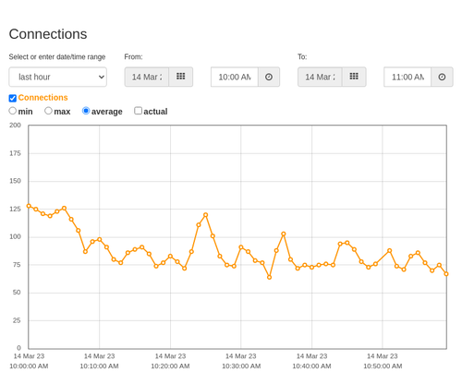Open the 'last hour' range dropdown

pyautogui.click(x=58, y=77)
